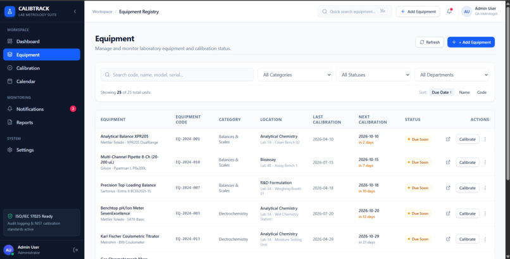Collapse the sidebar with the chevron arrow
The image size is (510, 259).
point(75,11)
